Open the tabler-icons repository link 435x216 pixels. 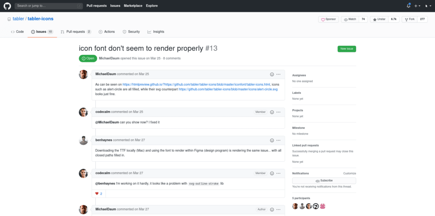tap(40, 19)
